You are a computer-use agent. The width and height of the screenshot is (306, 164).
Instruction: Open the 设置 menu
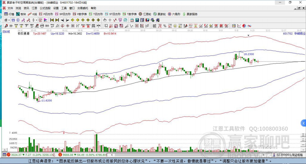click(56, 8)
